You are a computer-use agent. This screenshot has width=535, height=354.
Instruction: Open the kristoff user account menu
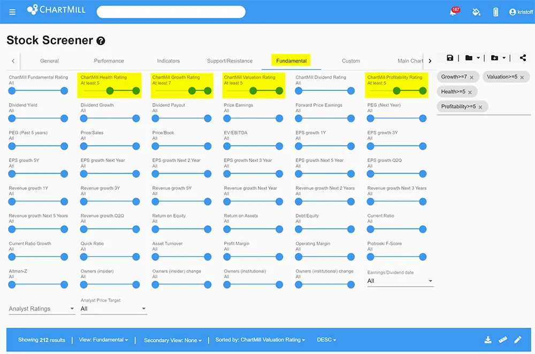[x=521, y=12]
